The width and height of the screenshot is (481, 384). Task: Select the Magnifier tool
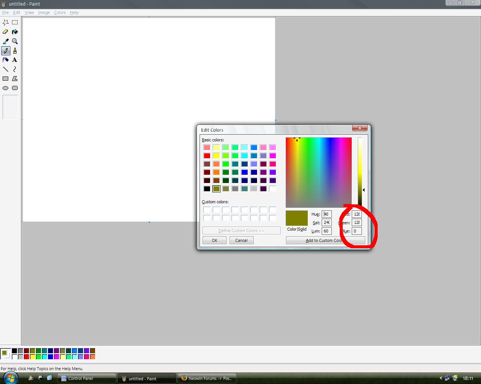[x=15, y=41]
